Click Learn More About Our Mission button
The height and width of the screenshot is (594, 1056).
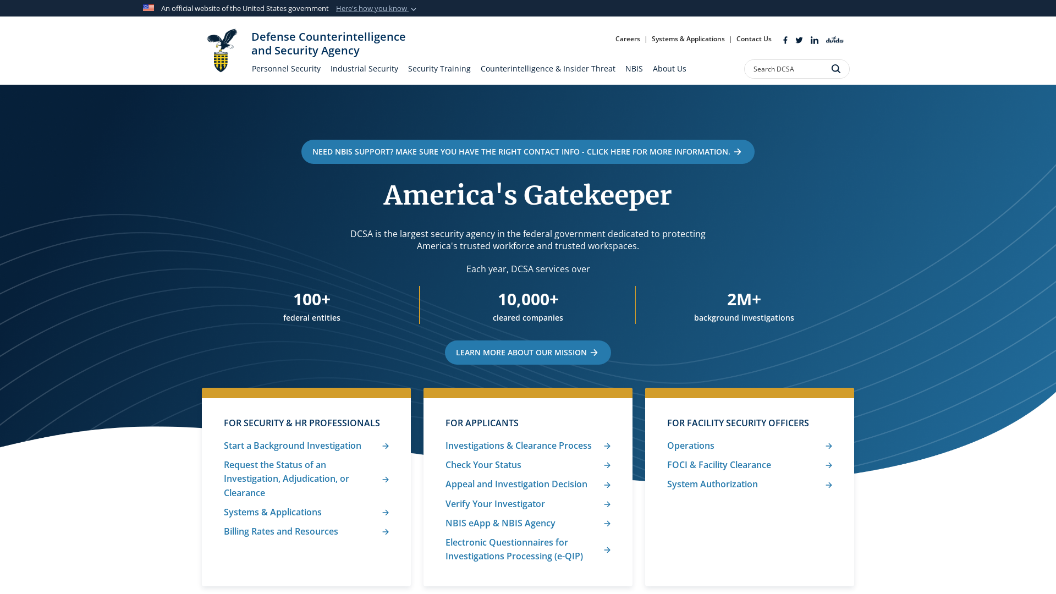[x=527, y=353]
